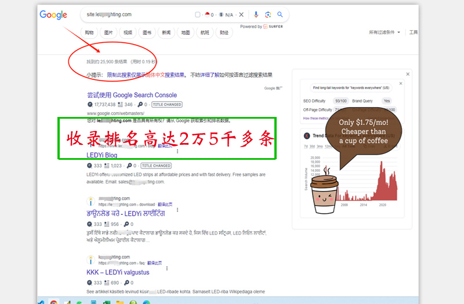Open the KKK – LEDYi valgustus result

pos(118,272)
